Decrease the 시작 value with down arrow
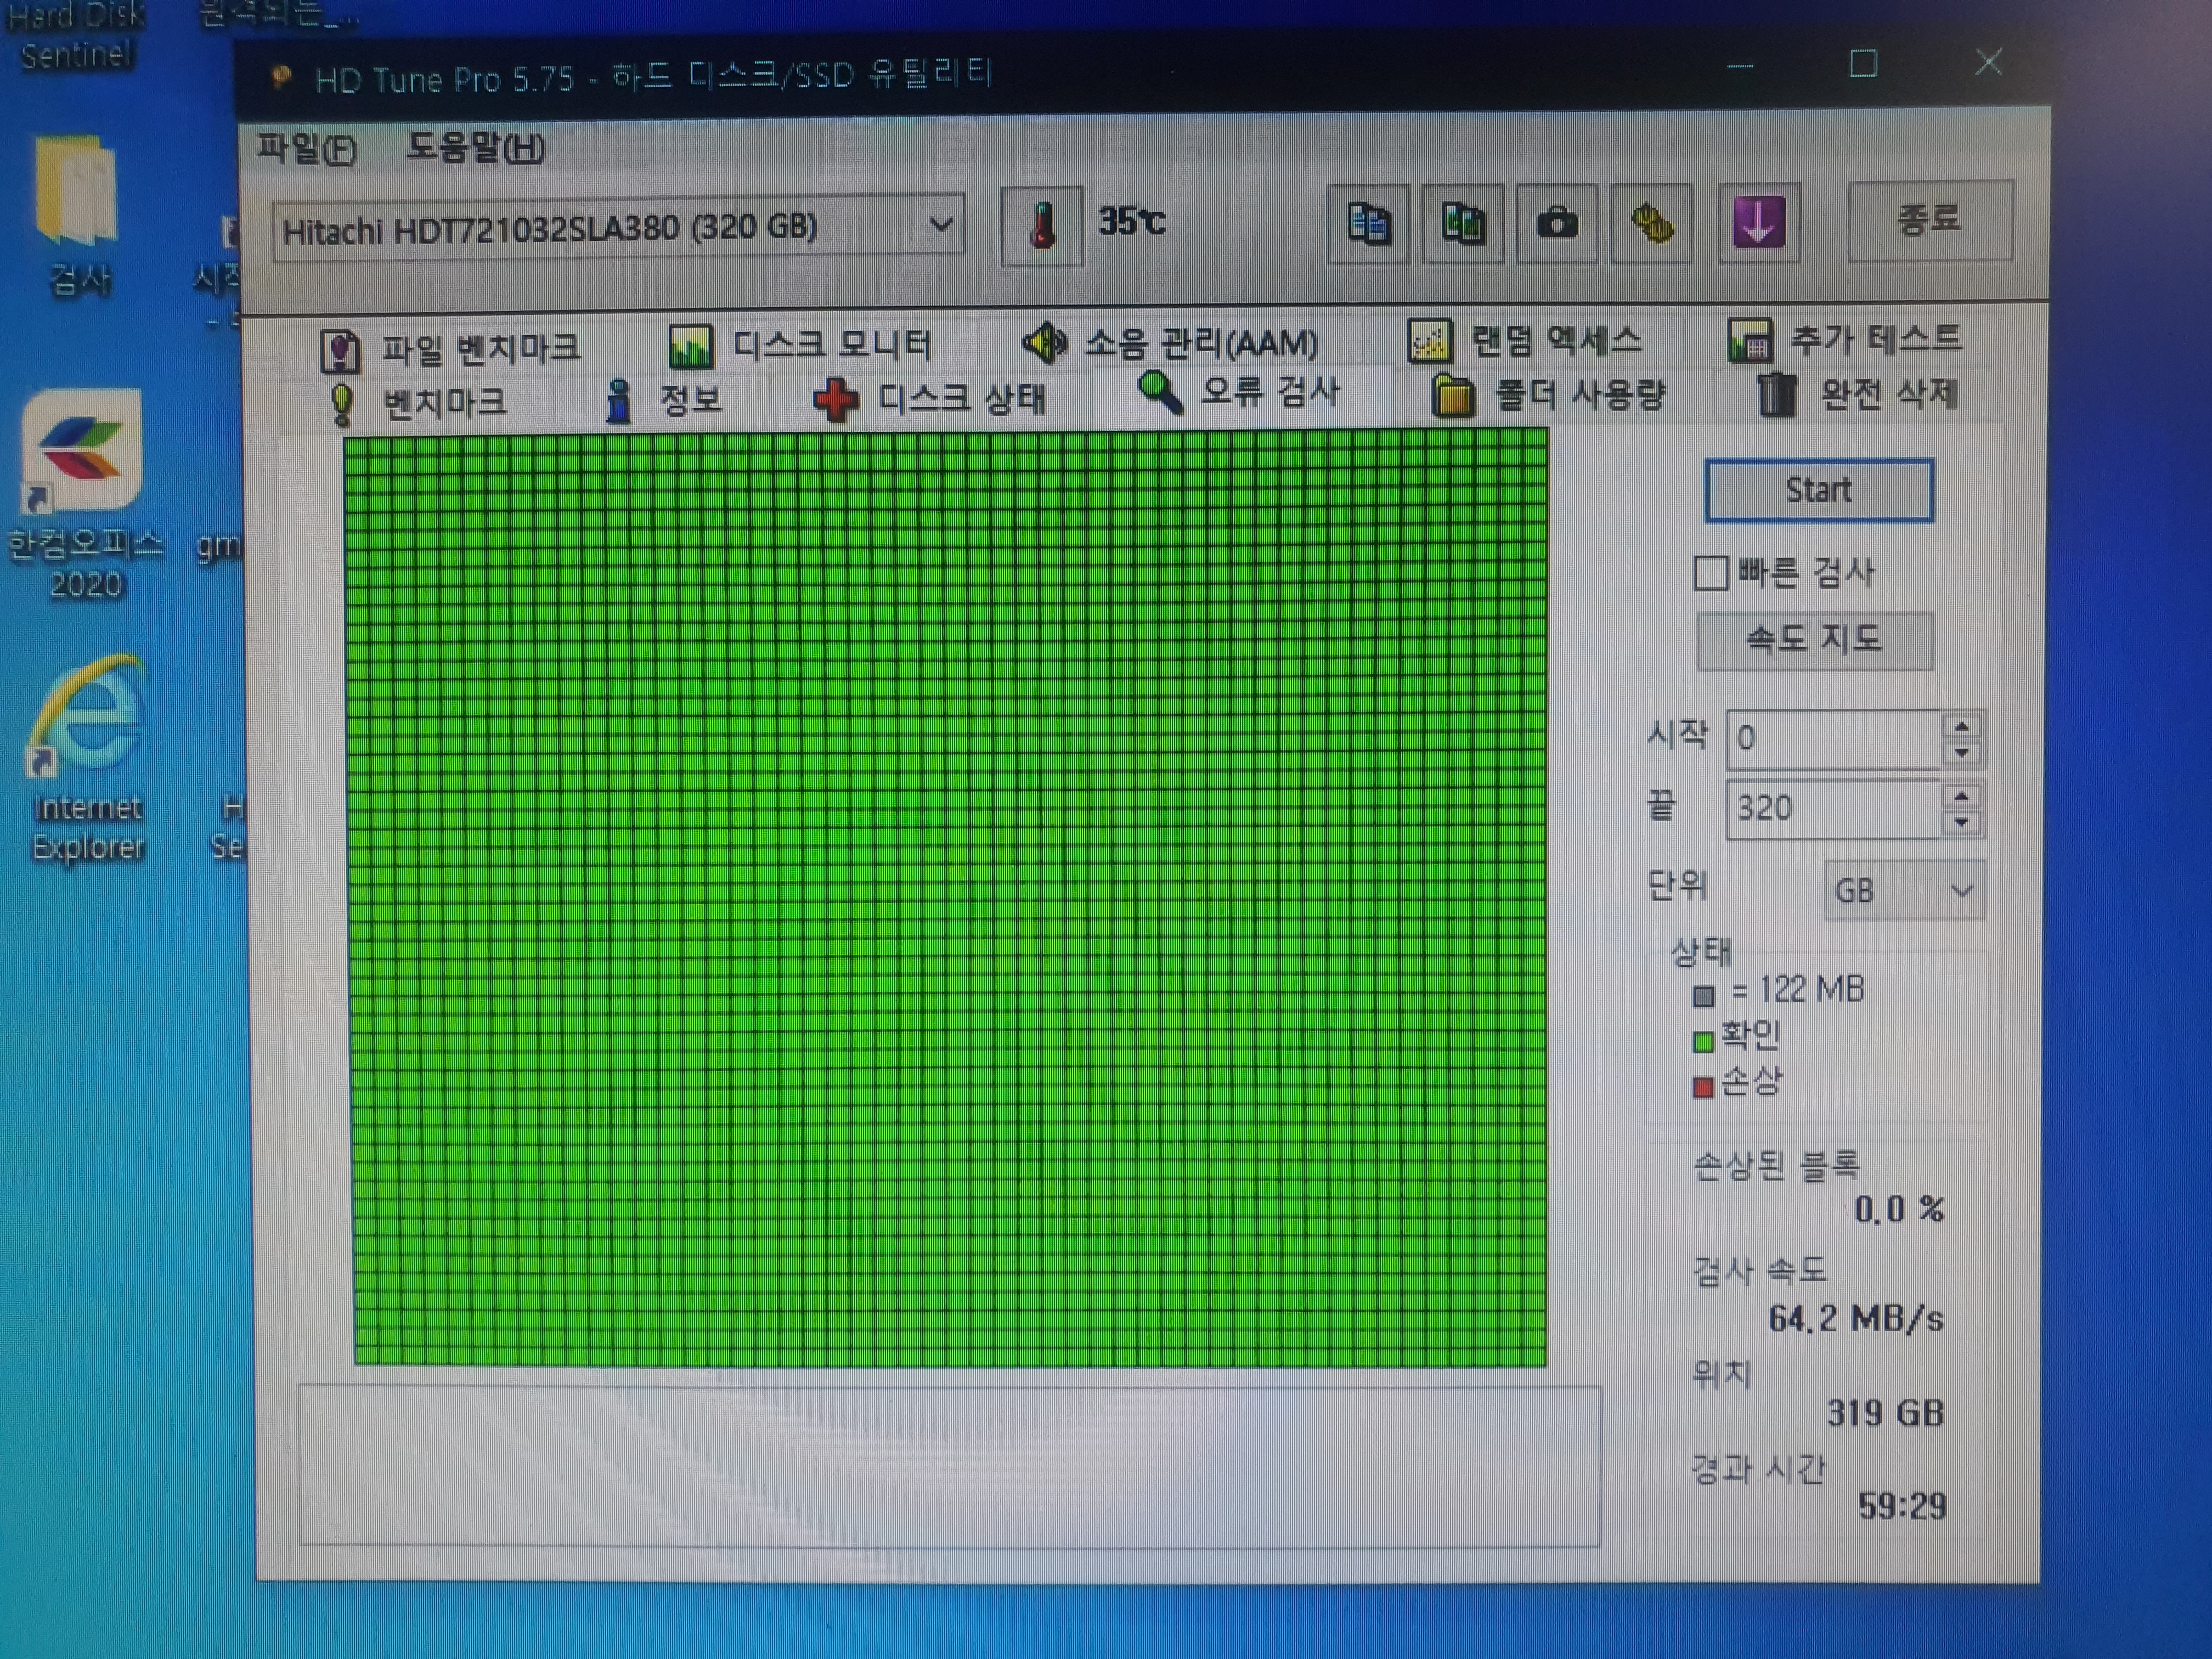Screen dimensions: 2212x1659 [x=1962, y=753]
